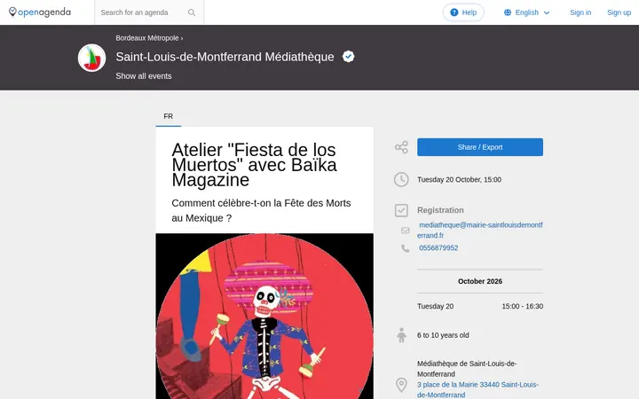639x399 pixels.
Task: Go to Sign up
Action: tap(619, 12)
